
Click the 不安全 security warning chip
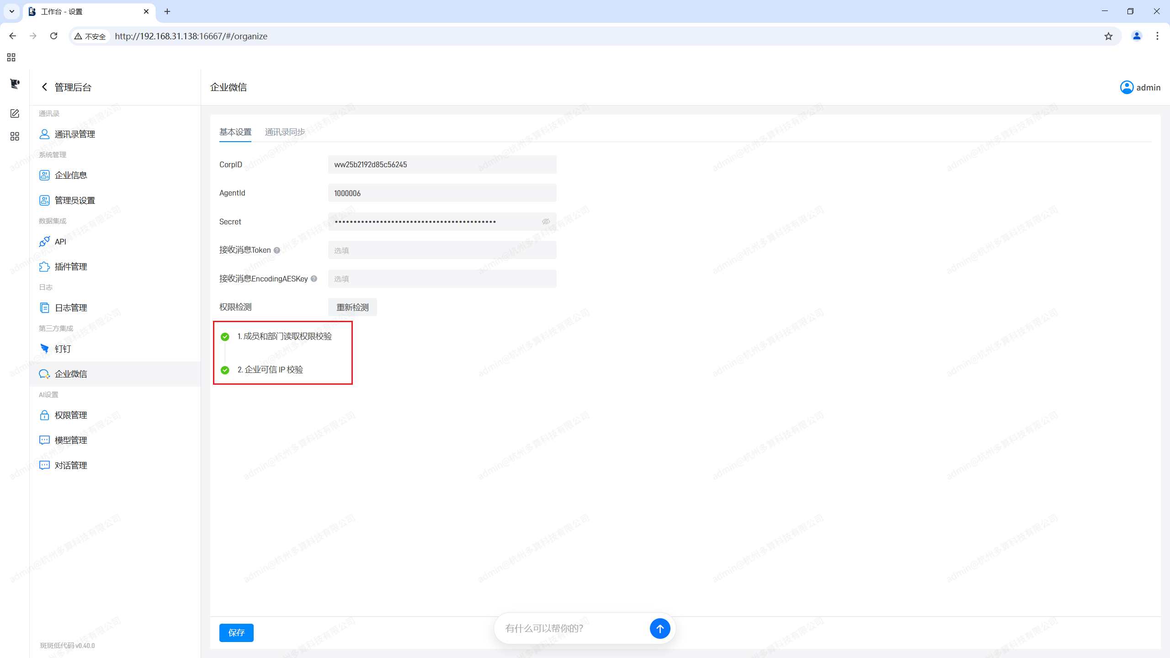90,36
